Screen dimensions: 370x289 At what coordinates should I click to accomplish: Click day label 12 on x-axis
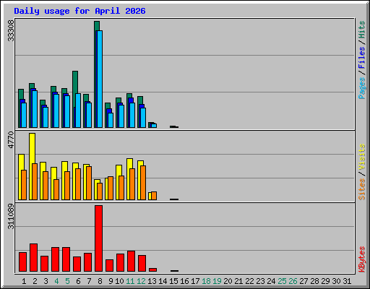pos(141,281)
